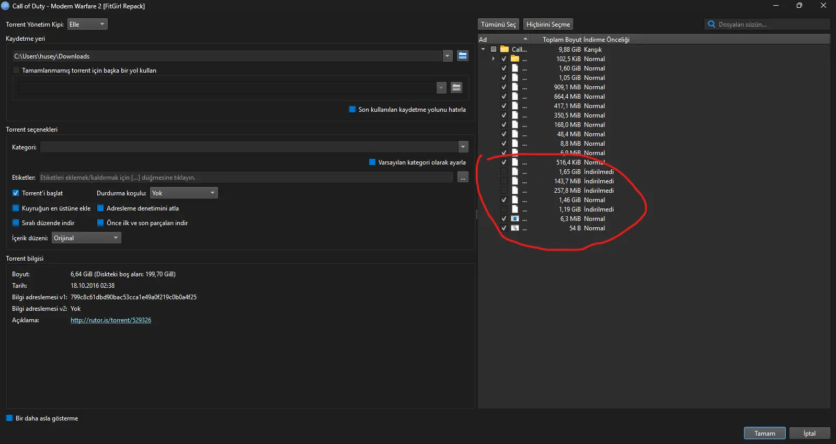Sort files by the 'Ad' column
Screen dimensions: 836x444
click(503, 39)
